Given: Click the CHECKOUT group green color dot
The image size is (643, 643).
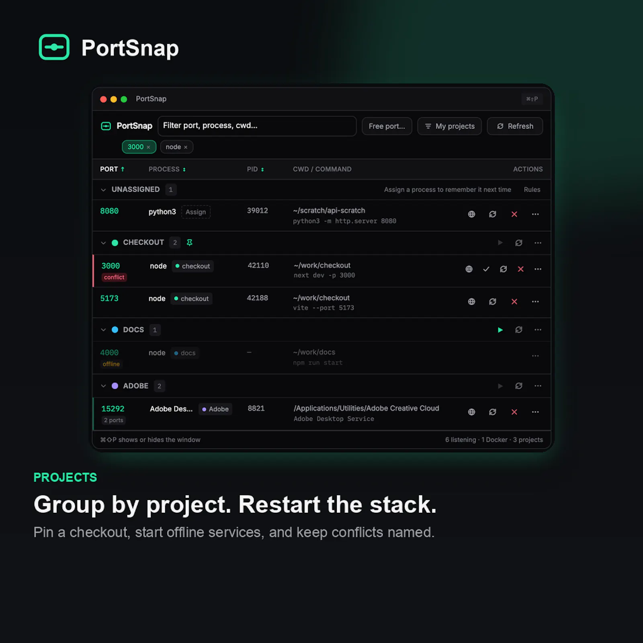Looking at the screenshot, I should click(115, 243).
